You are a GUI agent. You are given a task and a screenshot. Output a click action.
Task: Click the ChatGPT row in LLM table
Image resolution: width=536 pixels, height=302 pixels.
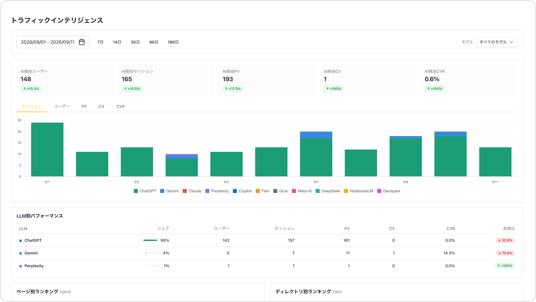coord(267,240)
